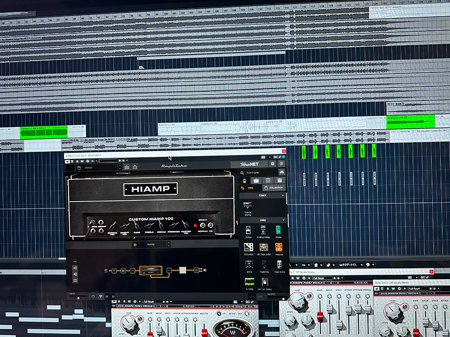Click the INPUT level slider in AmpliTube
Viewport: 450px width, 337px height.
pos(78,297)
